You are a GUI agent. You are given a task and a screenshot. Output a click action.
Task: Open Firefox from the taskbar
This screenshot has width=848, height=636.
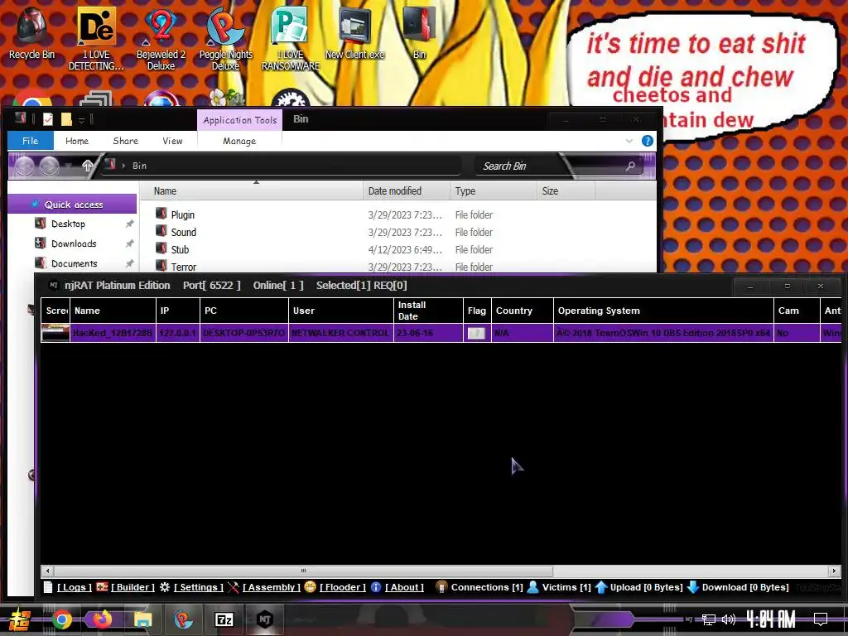(102, 619)
